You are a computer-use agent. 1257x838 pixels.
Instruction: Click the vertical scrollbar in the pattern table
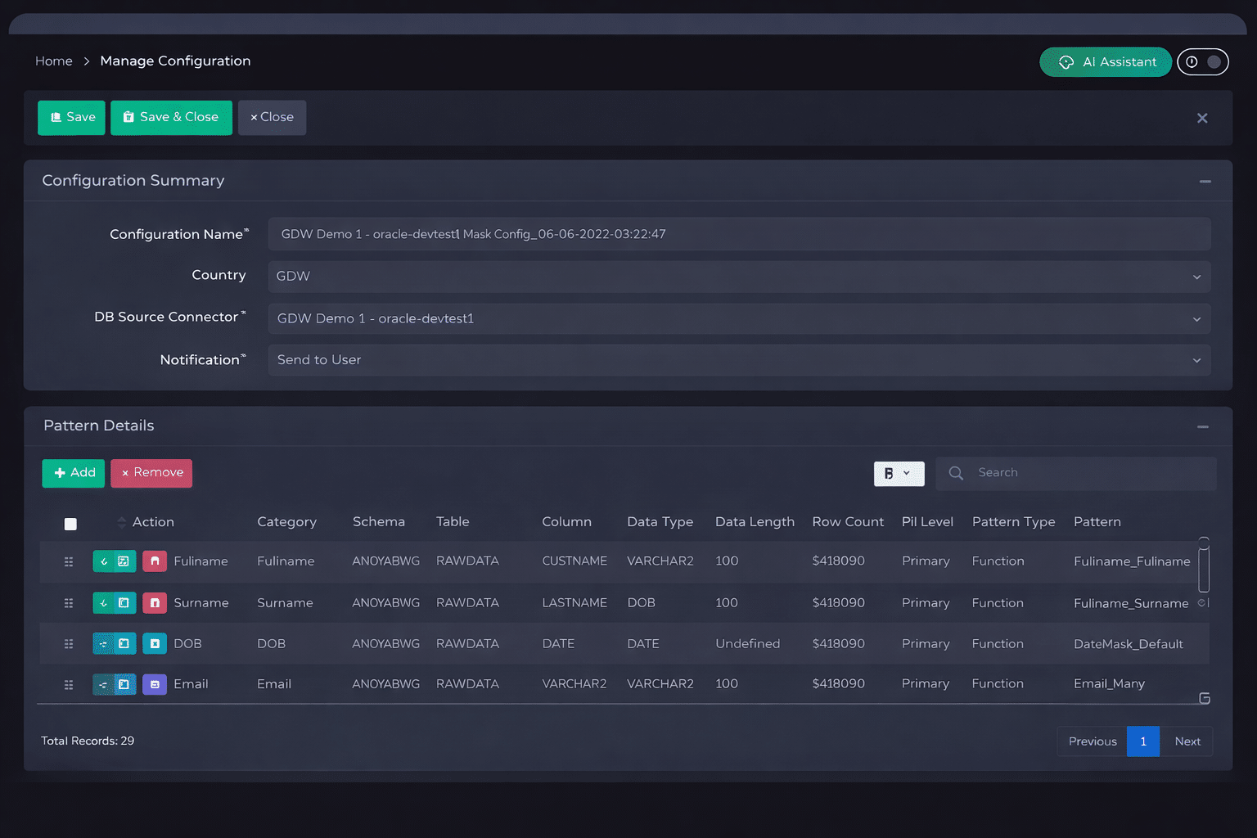tap(1204, 566)
